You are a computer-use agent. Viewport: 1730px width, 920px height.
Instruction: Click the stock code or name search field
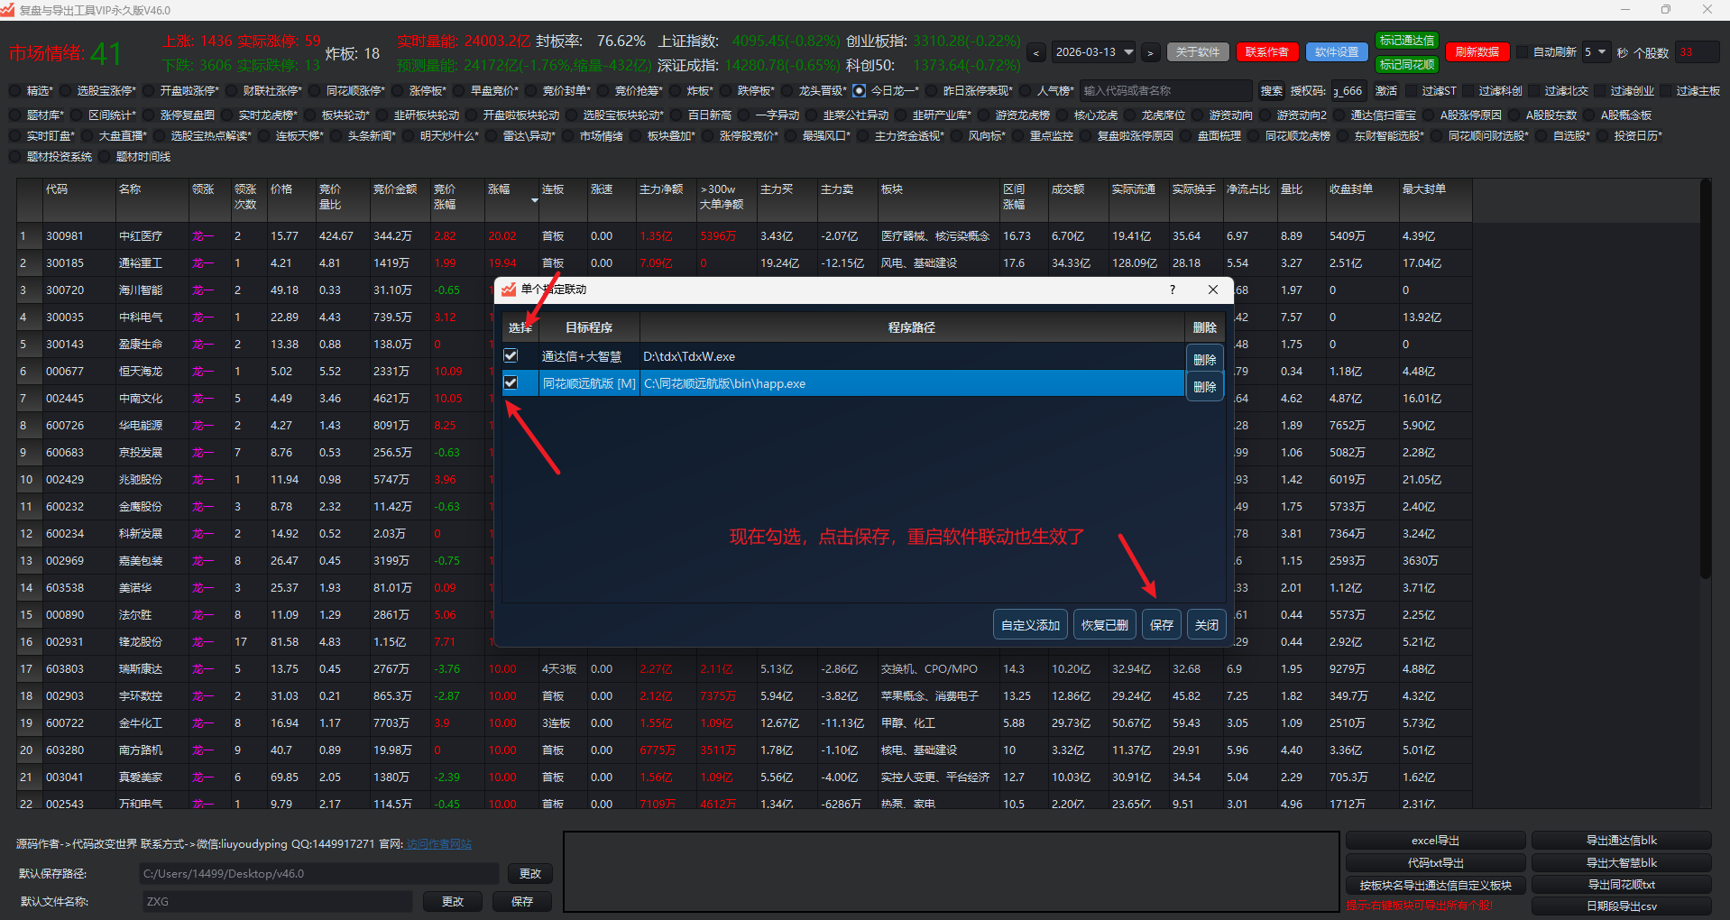click(x=1164, y=91)
